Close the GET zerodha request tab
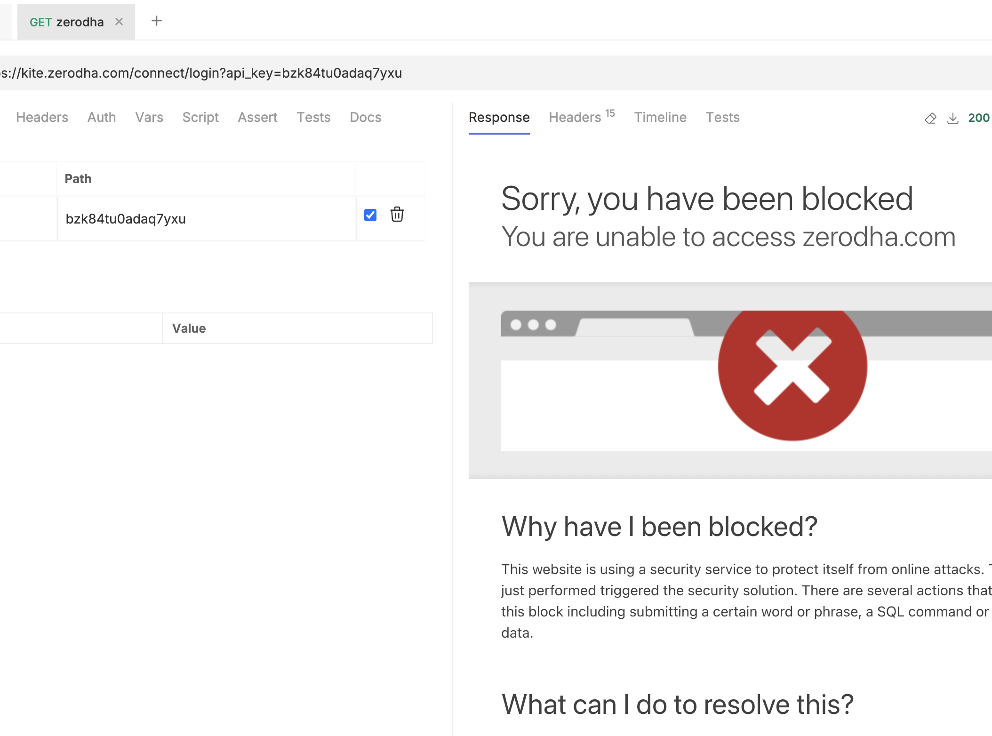This screenshot has width=992, height=736. tap(119, 22)
